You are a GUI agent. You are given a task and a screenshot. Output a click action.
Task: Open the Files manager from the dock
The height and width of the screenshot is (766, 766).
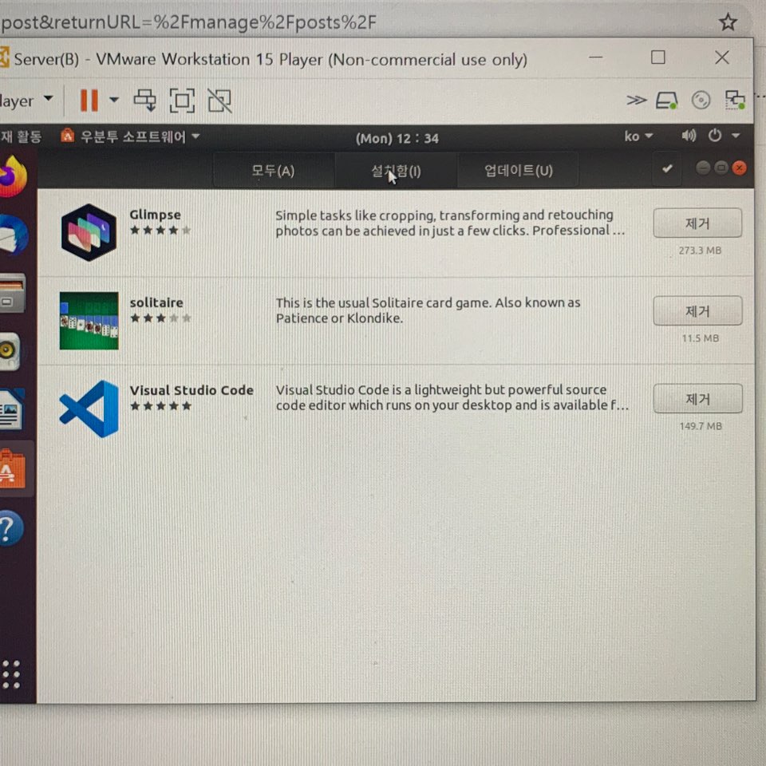(x=13, y=293)
